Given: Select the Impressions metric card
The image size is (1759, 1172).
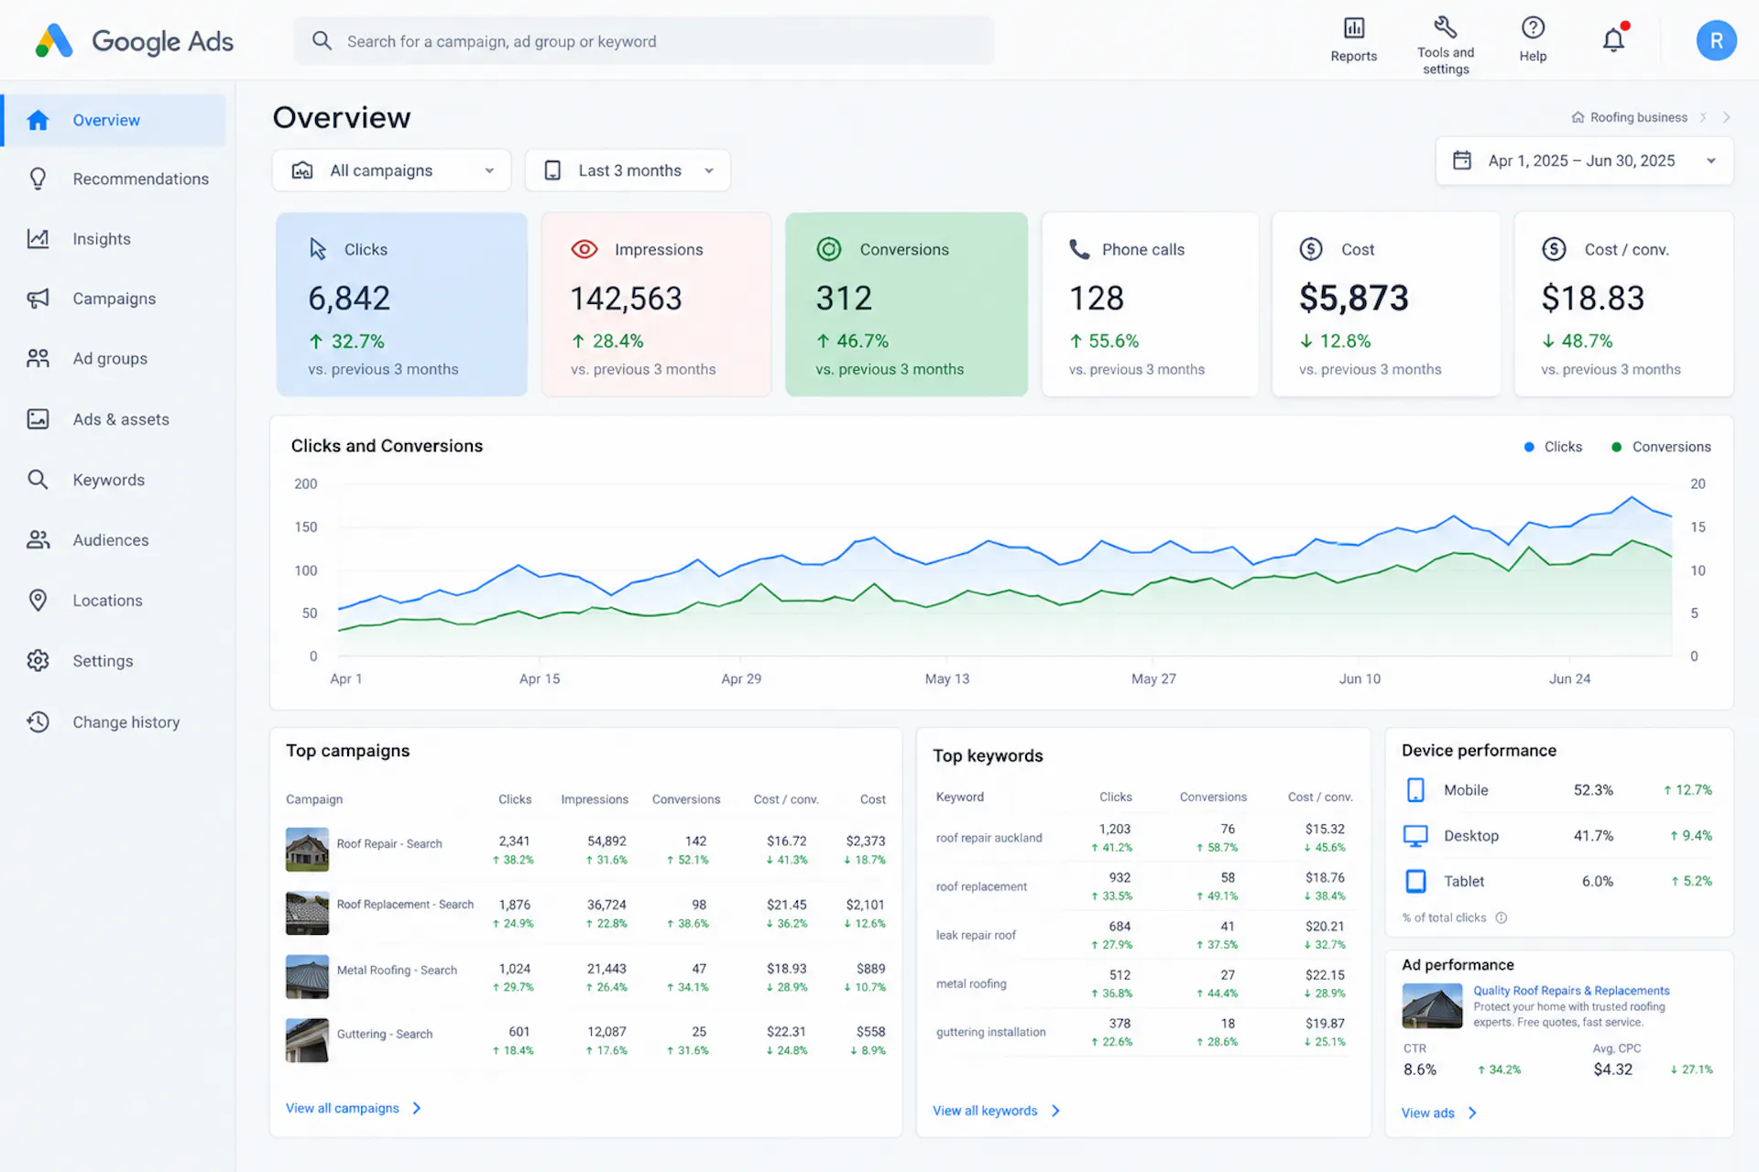Looking at the screenshot, I should tap(656, 305).
